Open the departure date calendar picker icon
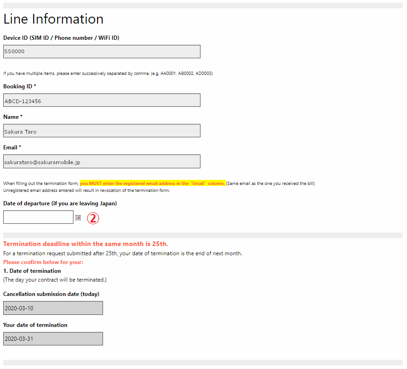 (x=78, y=218)
